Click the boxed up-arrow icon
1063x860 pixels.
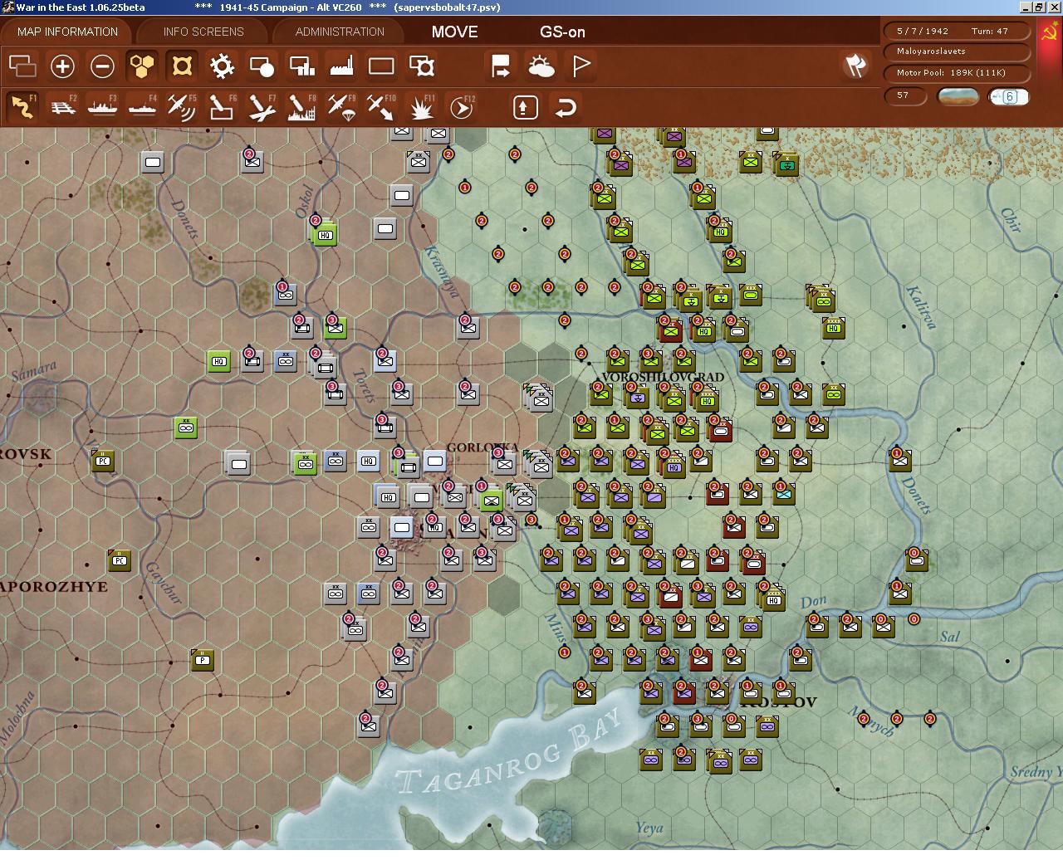tap(525, 107)
